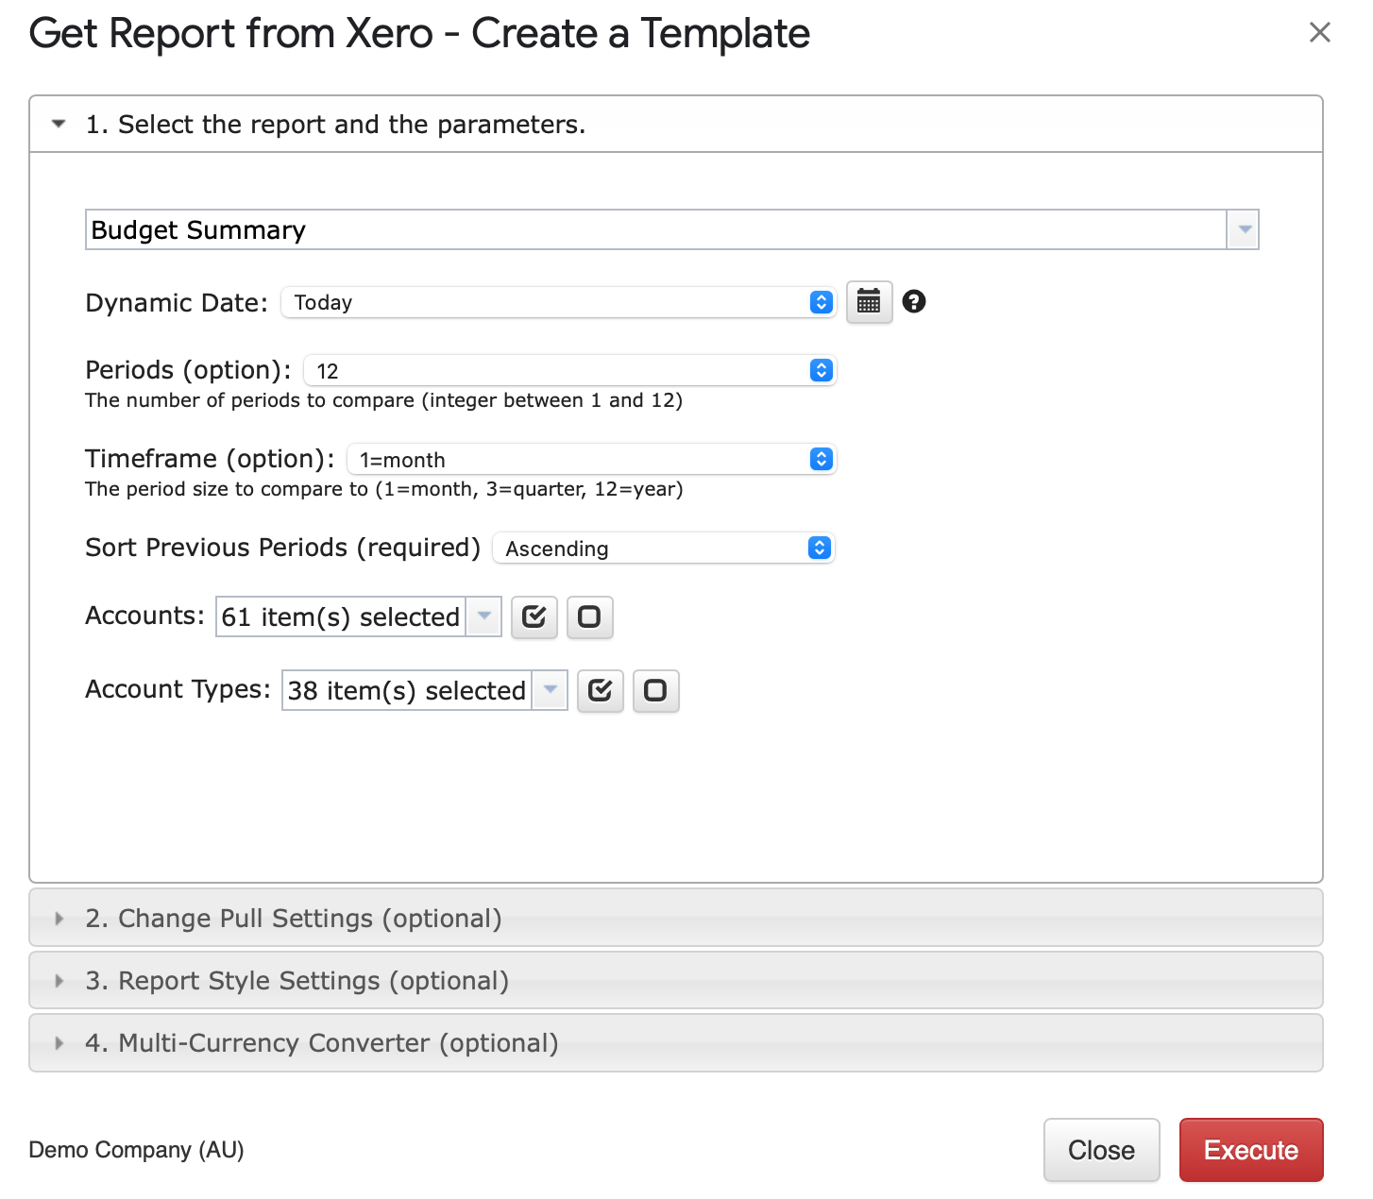Click the Execute button
Image resolution: width=1373 pixels, height=1199 pixels.
(x=1251, y=1150)
